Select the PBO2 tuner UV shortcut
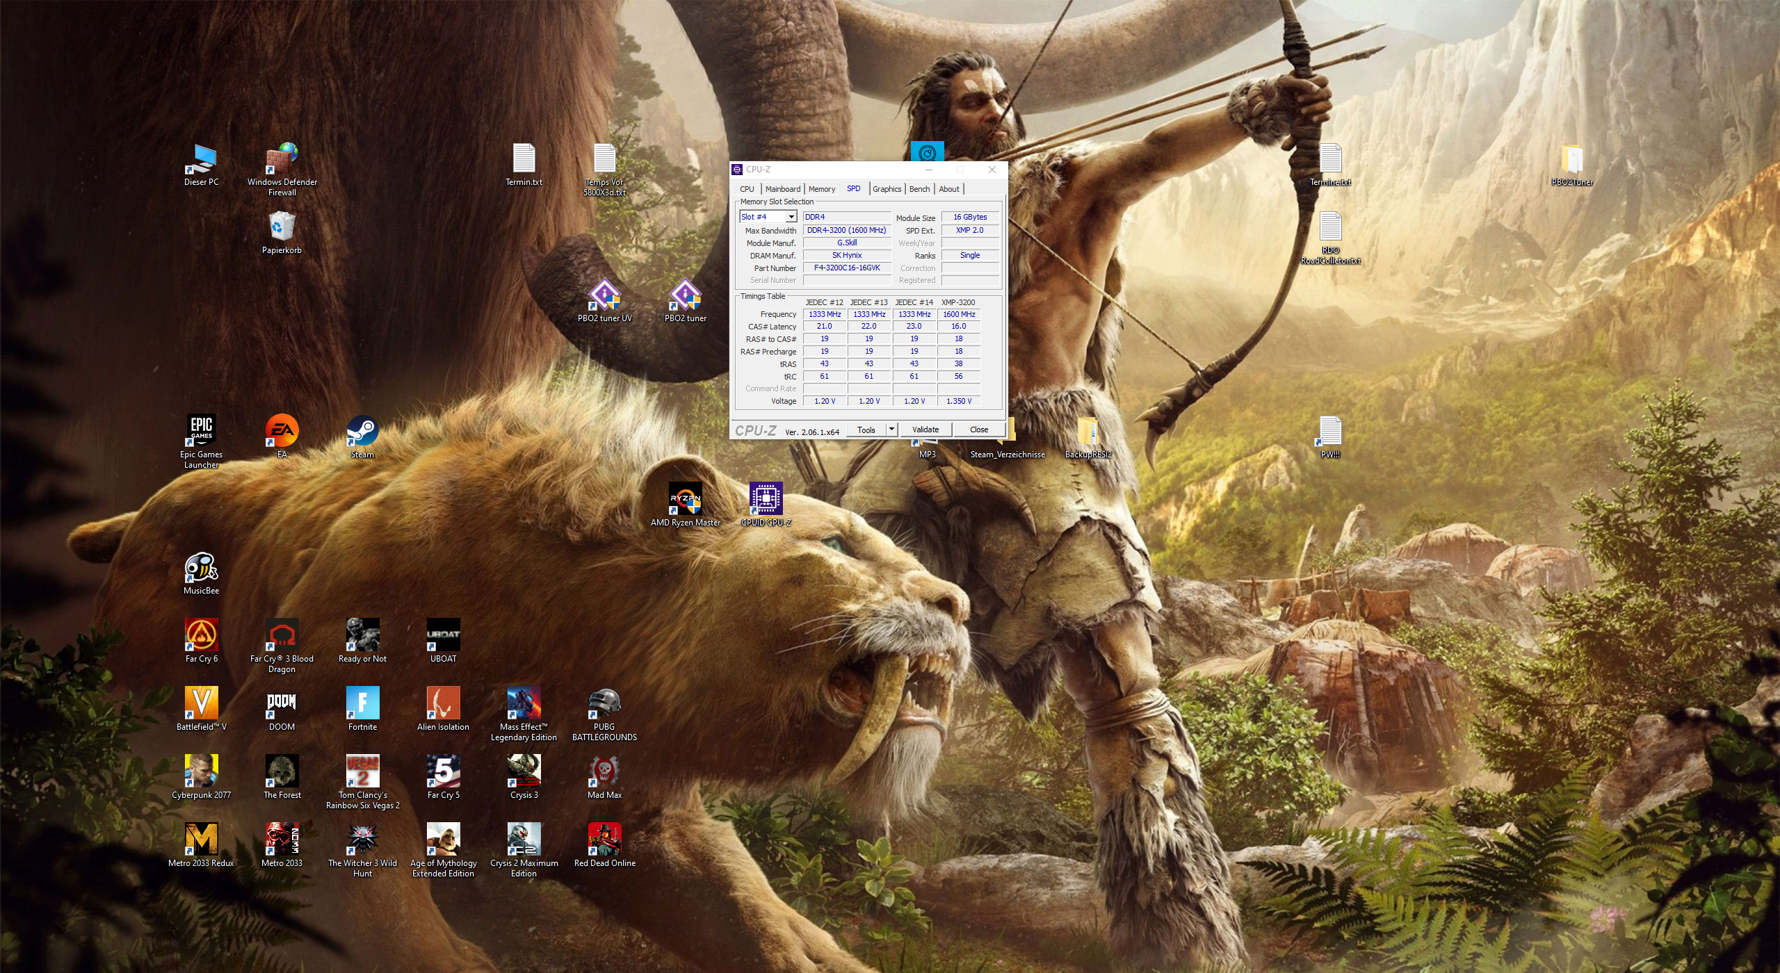 [604, 295]
